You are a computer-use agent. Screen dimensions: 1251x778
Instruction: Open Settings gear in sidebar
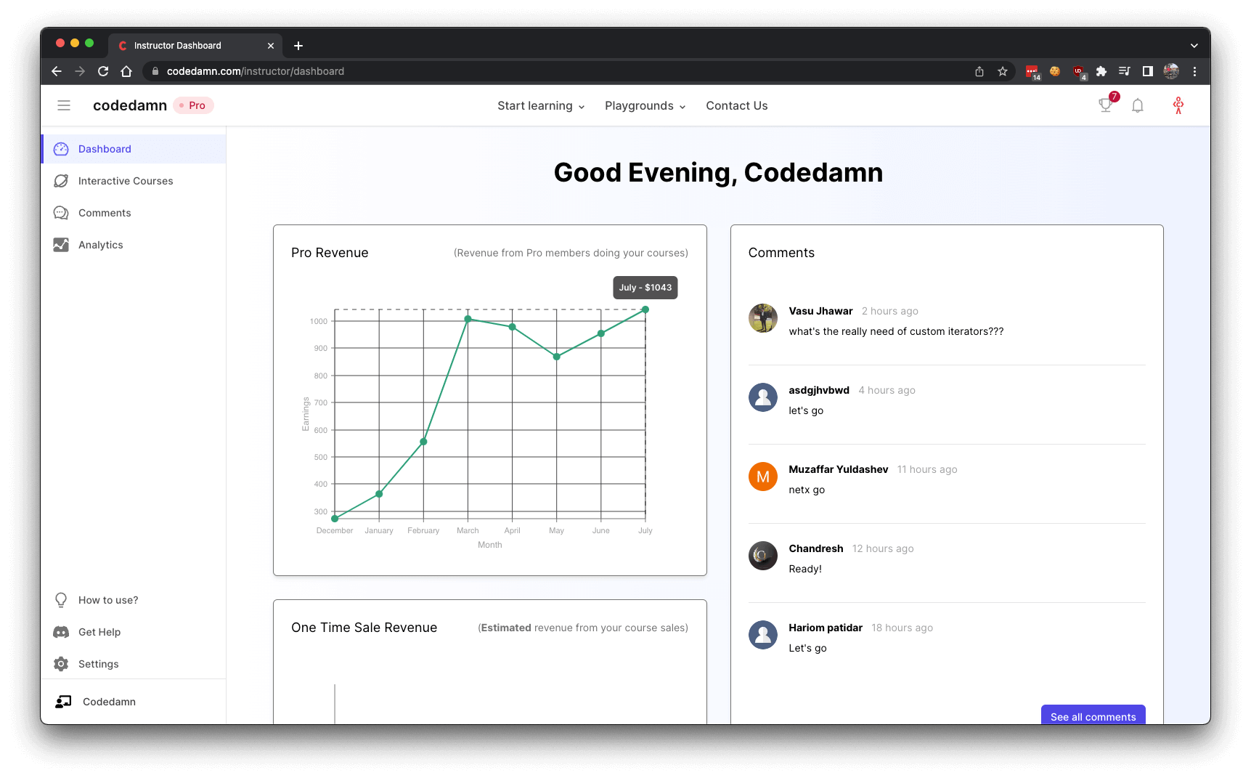62,664
